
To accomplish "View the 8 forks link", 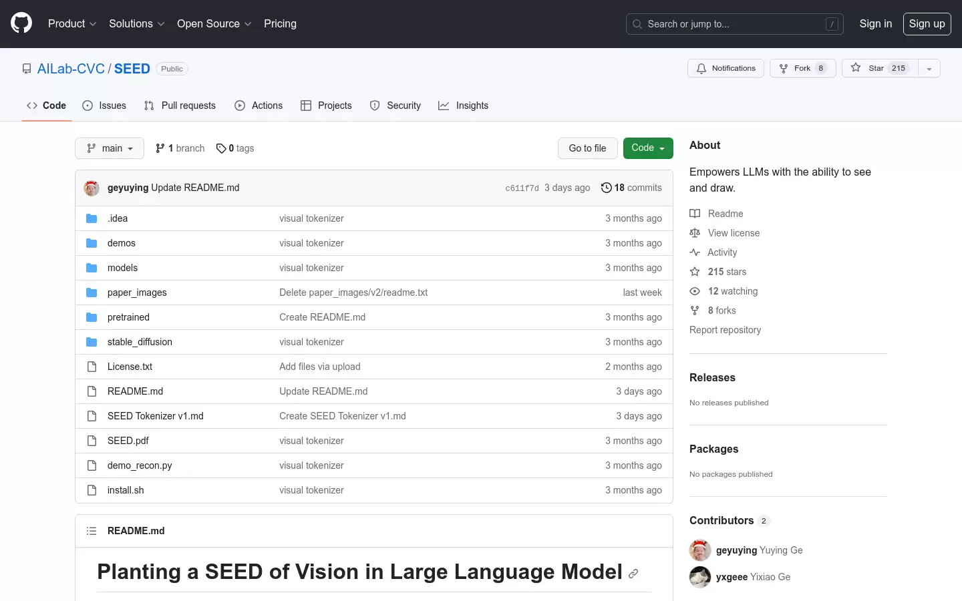I will coord(713,311).
